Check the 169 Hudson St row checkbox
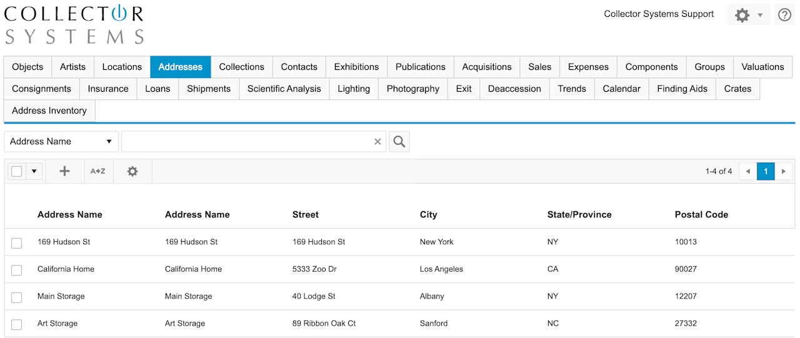This screenshot has height=338, width=800. (x=17, y=243)
